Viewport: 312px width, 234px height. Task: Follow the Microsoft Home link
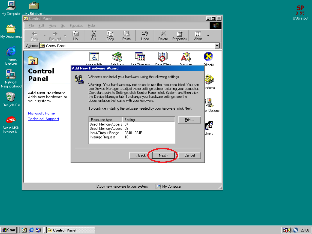coord(41,113)
